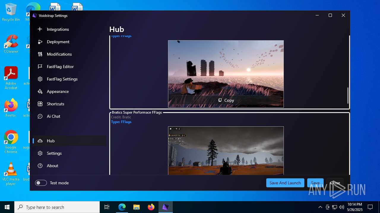
Task: Click the clock showing 10:14 PM
Action: (x=355, y=207)
